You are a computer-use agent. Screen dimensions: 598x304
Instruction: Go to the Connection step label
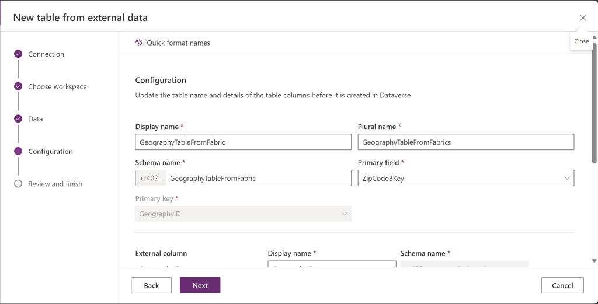coord(46,54)
